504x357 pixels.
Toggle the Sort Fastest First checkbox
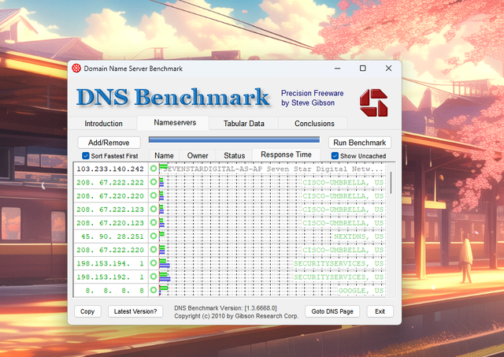pos(86,156)
